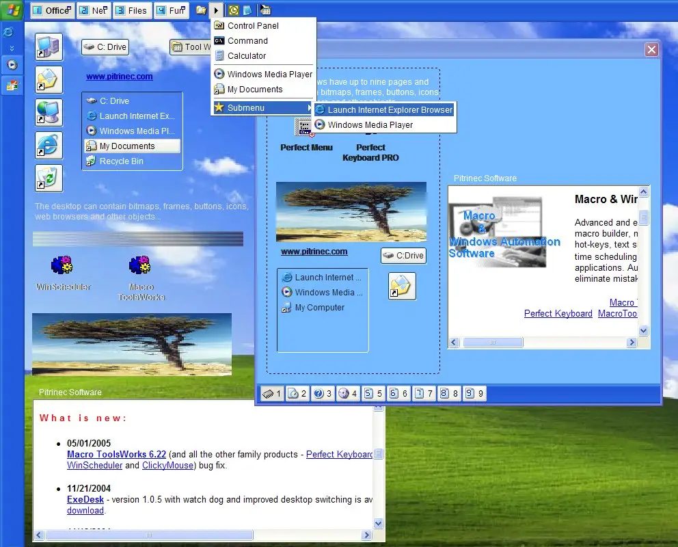Expand the left sidebar double-chevron
Image resolution: width=678 pixels, height=547 pixels.
(12, 48)
